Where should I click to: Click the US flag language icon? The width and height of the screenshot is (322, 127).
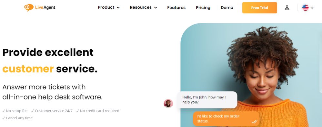[305, 8]
